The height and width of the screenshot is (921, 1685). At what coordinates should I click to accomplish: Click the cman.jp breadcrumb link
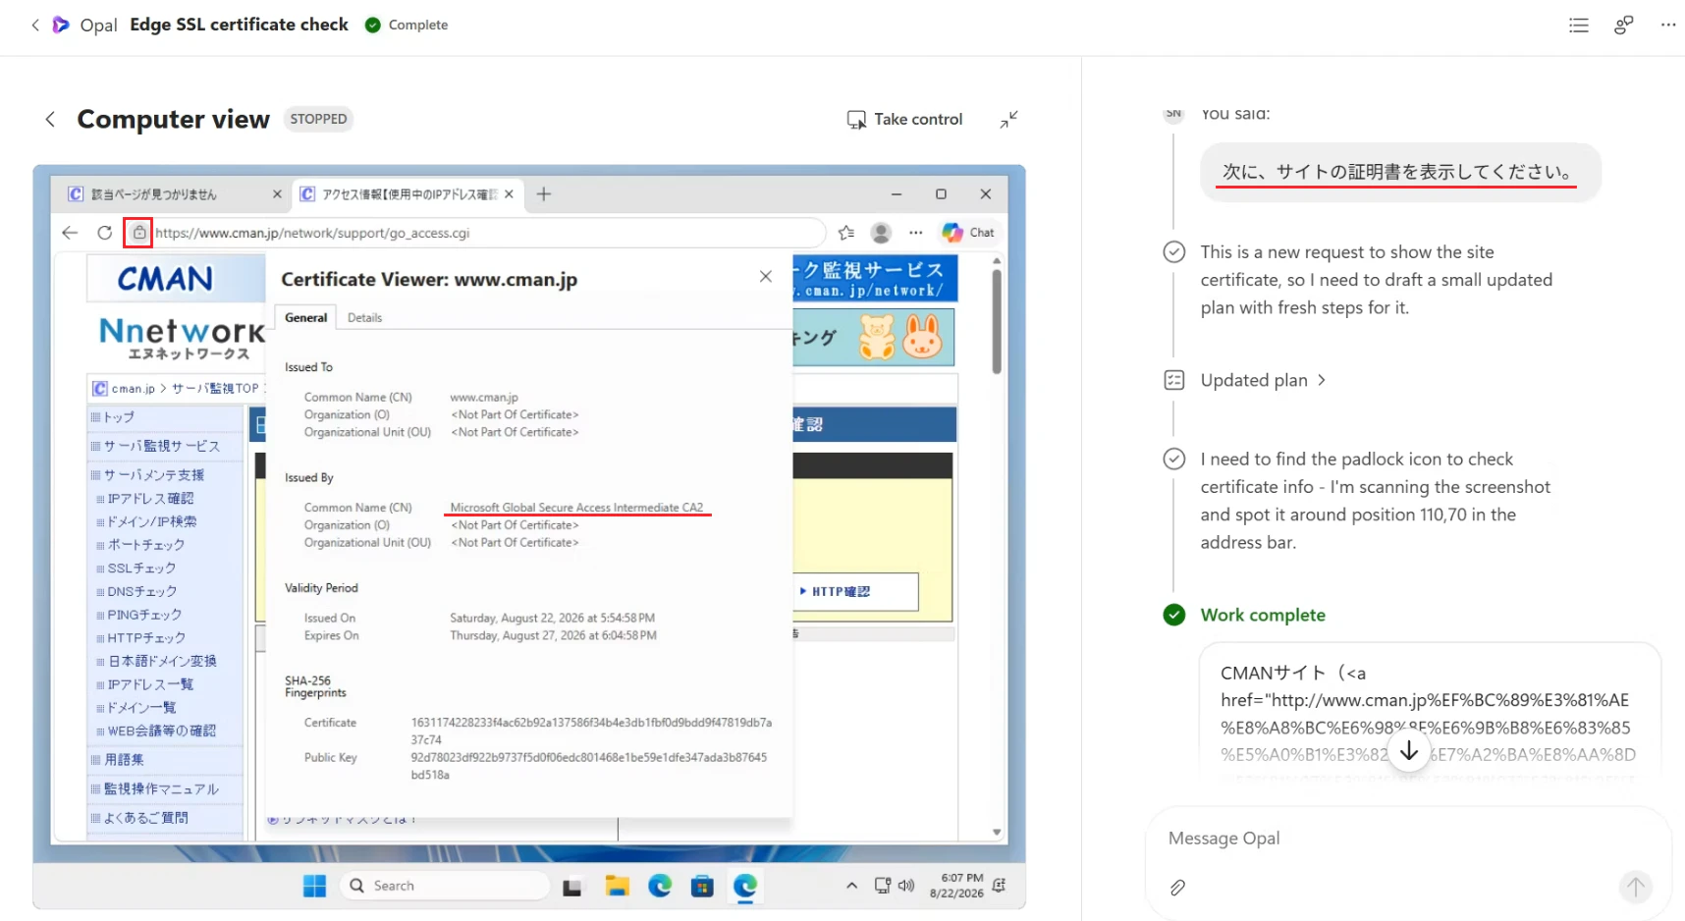(133, 389)
